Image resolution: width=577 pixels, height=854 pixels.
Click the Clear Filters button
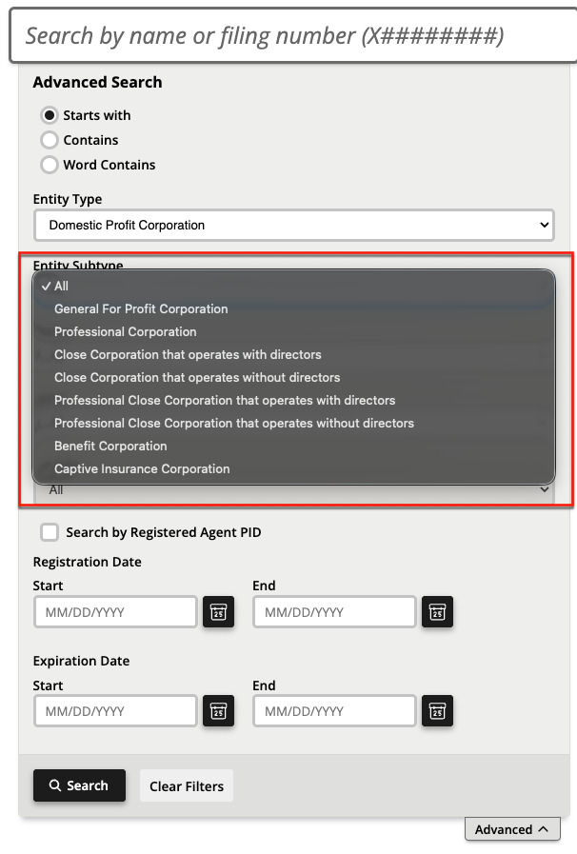(187, 785)
